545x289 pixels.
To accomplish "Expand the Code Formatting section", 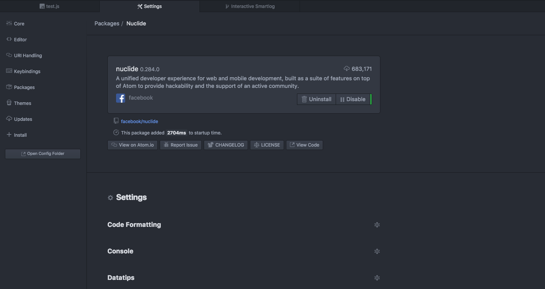I will click(134, 224).
